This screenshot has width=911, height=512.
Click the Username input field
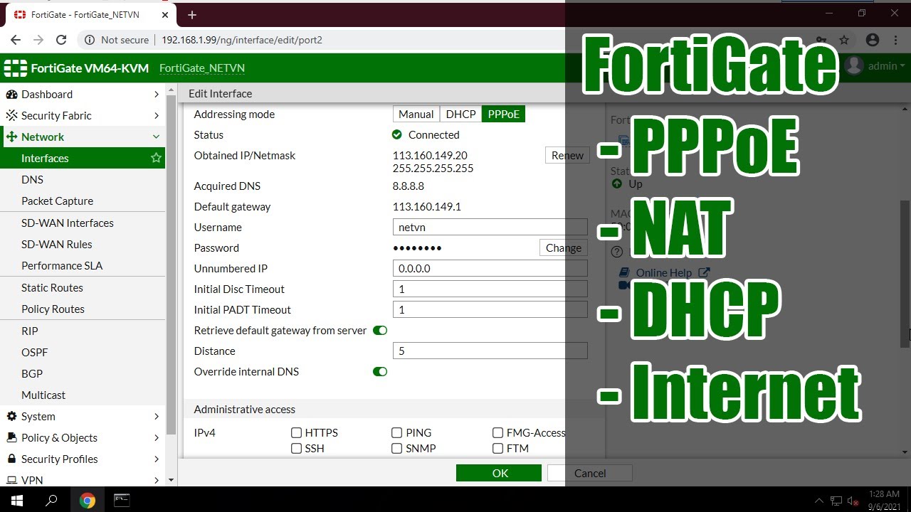(490, 228)
